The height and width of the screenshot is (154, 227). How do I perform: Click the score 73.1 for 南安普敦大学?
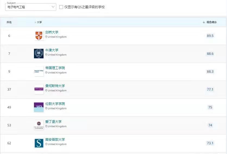[x=210, y=143]
